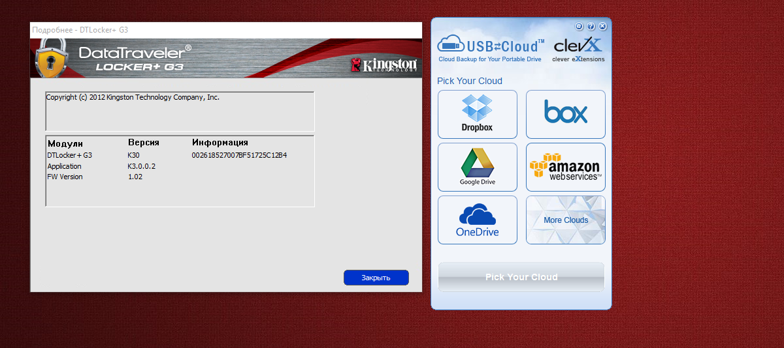Viewport: 784px width, 348px height.
Task: Click version value K3.0.0.2
Action: (142, 166)
